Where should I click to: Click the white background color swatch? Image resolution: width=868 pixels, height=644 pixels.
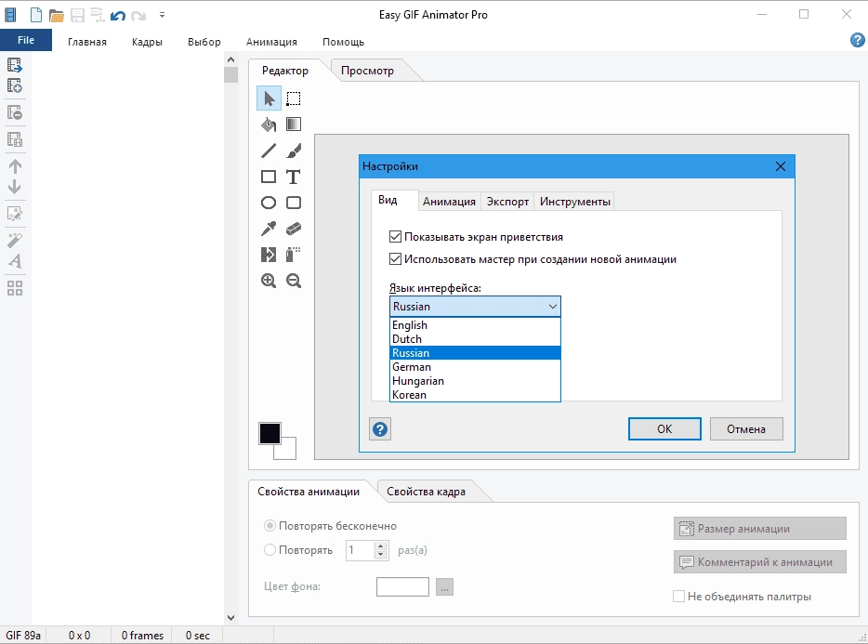[x=289, y=453]
